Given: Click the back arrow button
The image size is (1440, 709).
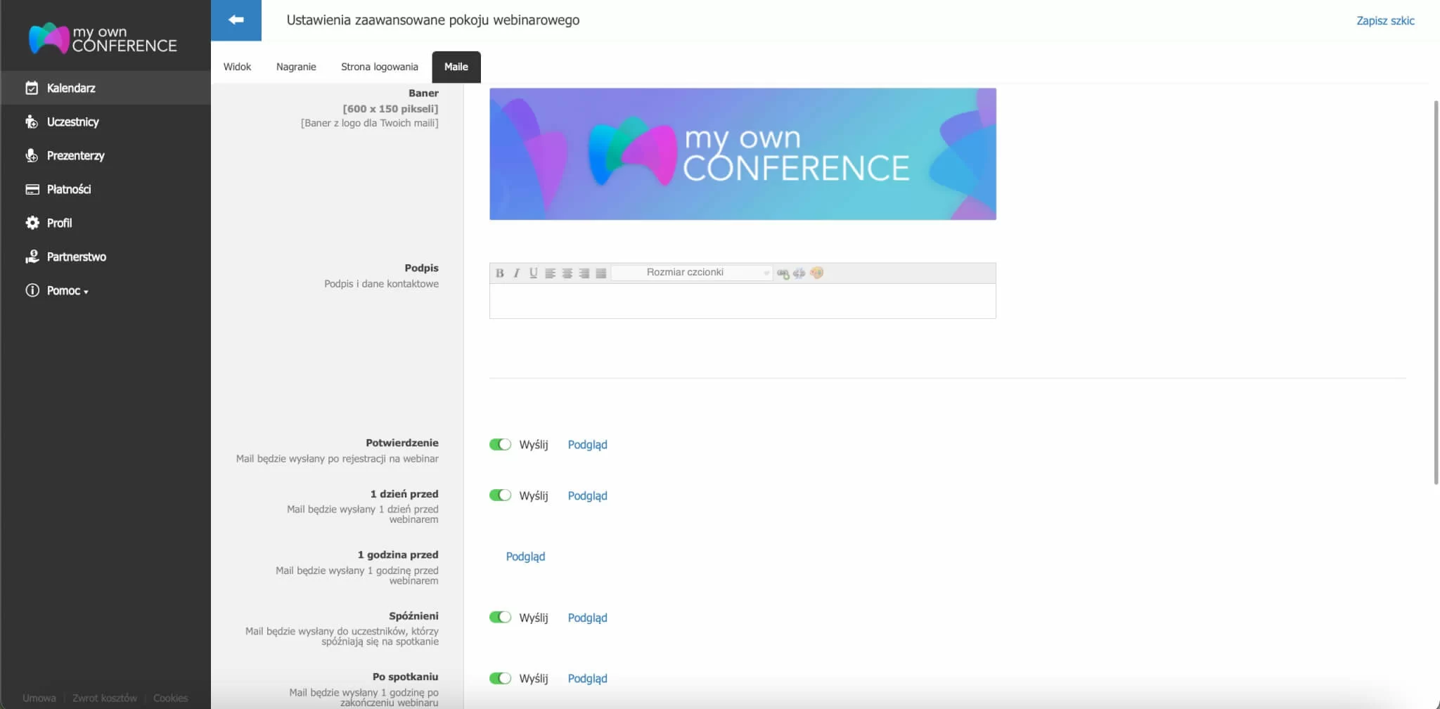Looking at the screenshot, I should (x=236, y=20).
